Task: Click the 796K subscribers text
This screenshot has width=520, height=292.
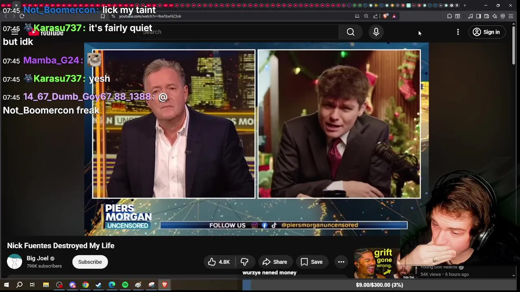Action: click(x=44, y=266)
